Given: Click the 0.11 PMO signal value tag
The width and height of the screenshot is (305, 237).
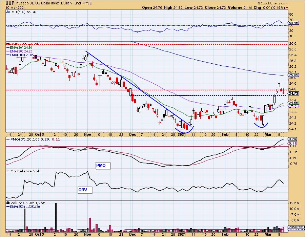Looking at the screenshot, I should point(293,143).
